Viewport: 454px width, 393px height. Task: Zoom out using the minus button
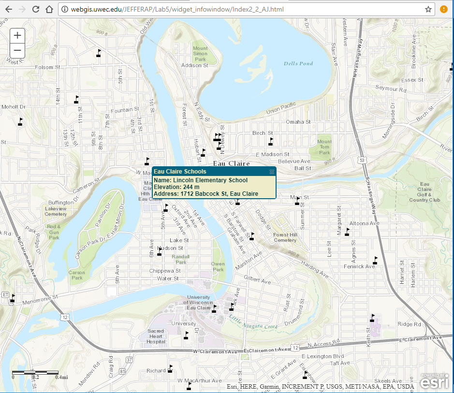coord(17,50)
